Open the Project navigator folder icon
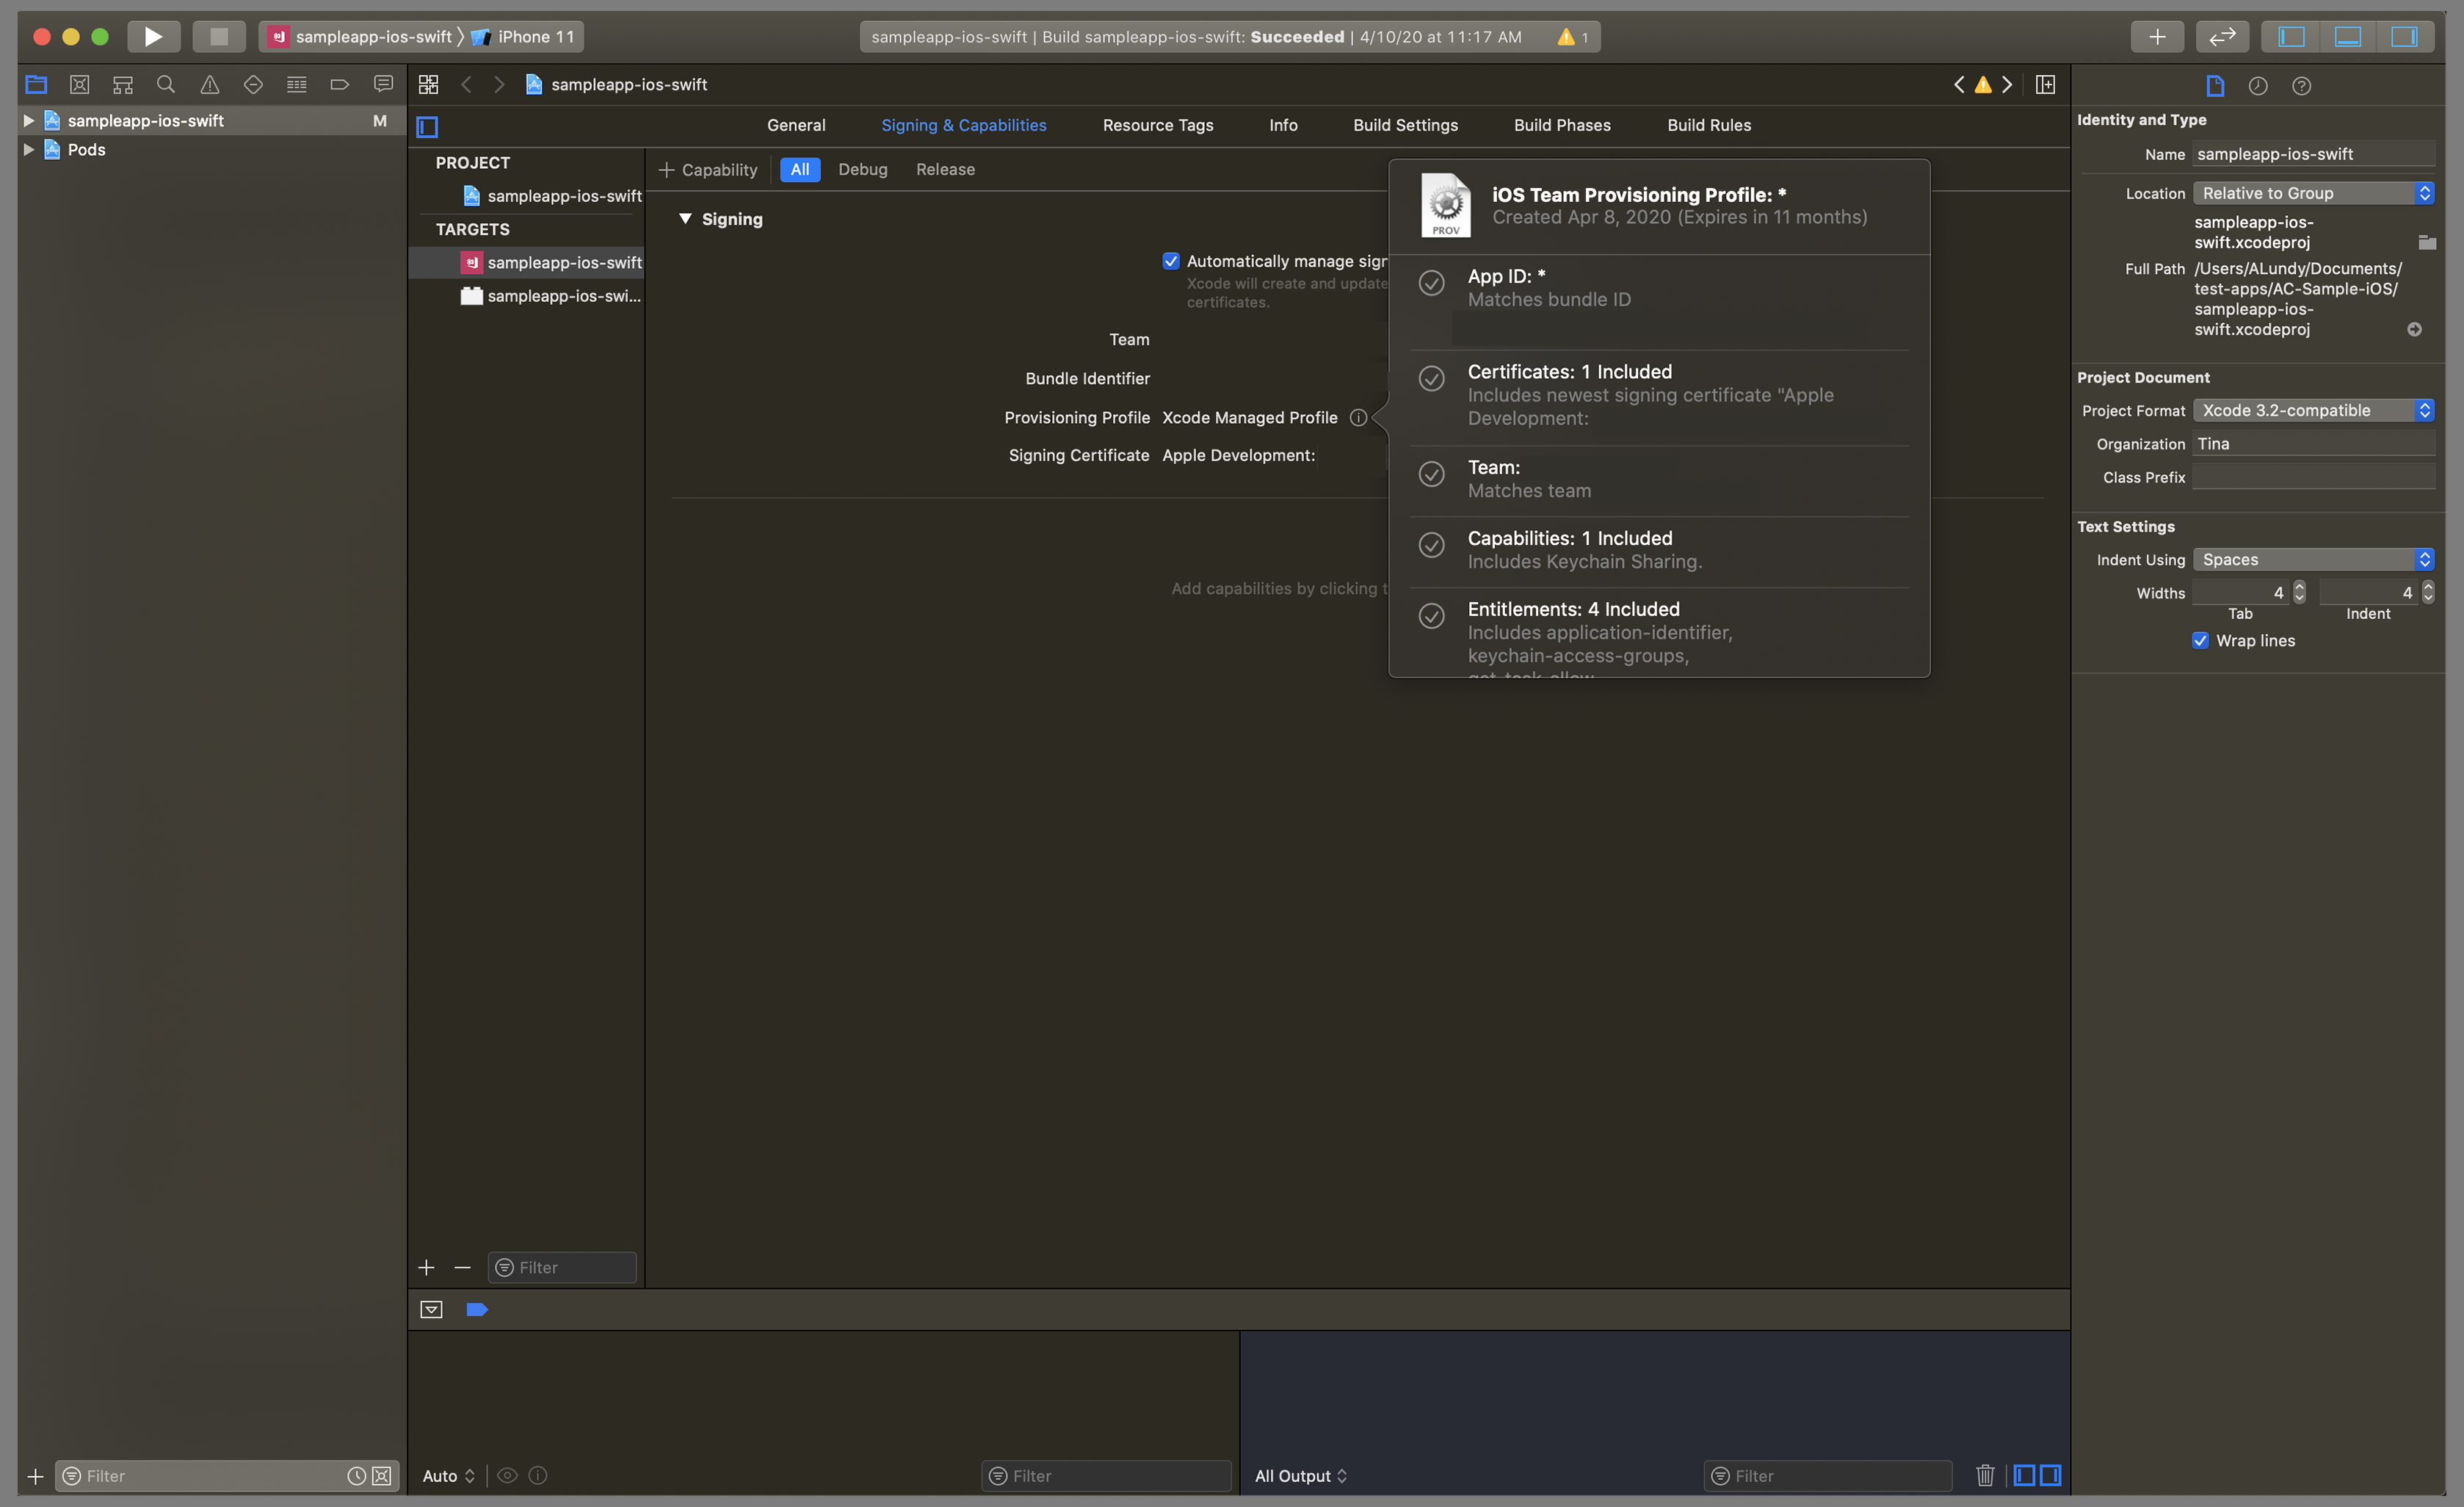The height and width of the screenshot is (1507, 2464). tap(36, 85)
